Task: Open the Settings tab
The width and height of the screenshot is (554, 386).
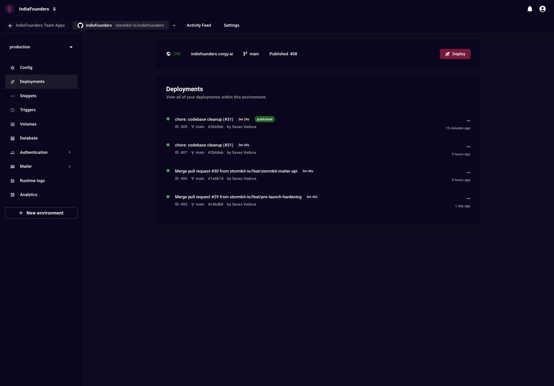Action: (231, 25)
